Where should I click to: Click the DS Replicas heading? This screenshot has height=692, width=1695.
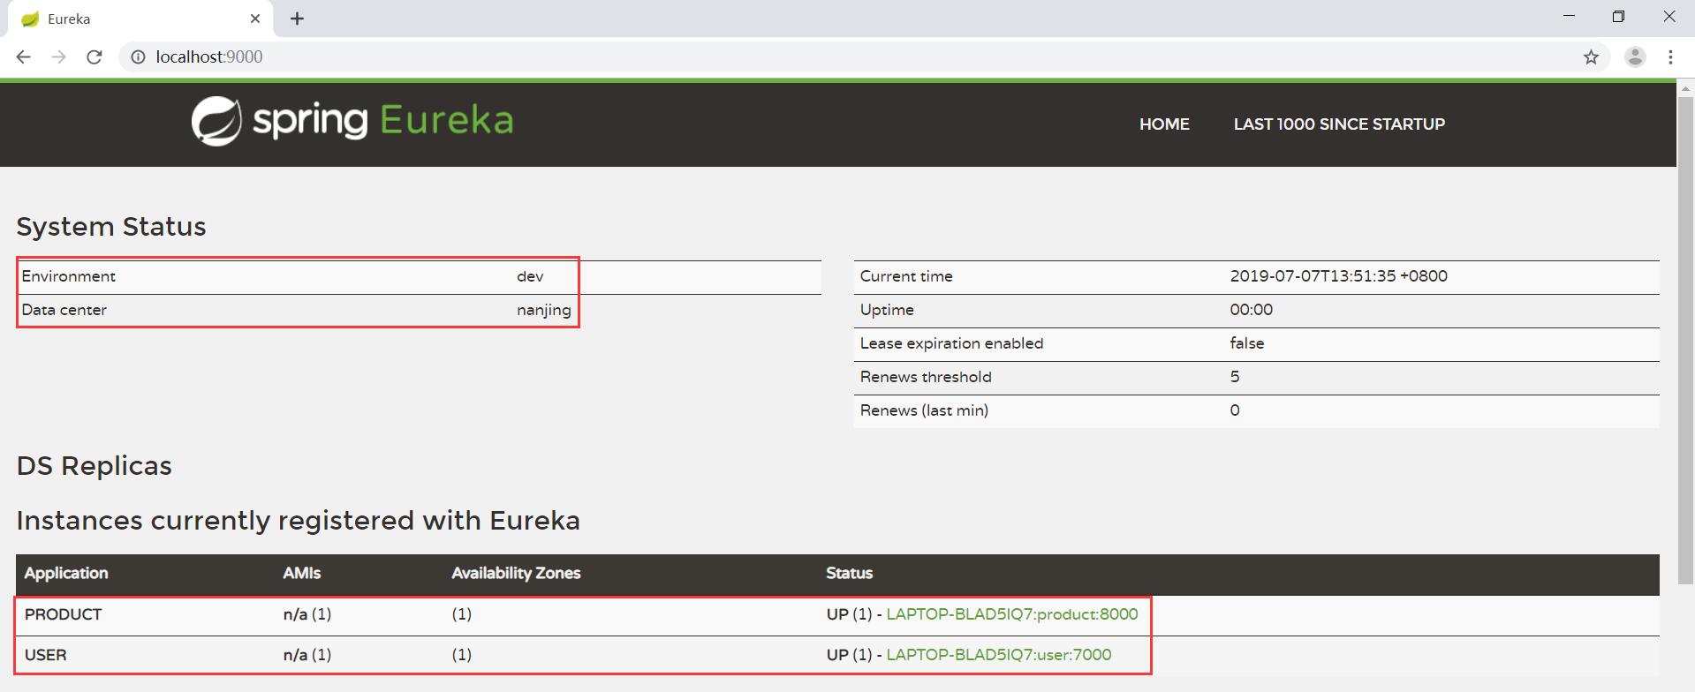(x=94, y=466)
